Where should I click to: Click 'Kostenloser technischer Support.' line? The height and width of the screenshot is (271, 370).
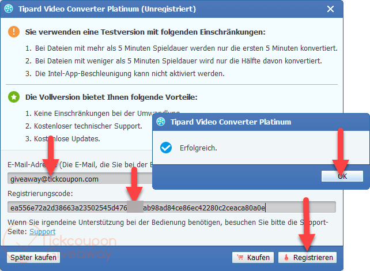coord(84,126)
